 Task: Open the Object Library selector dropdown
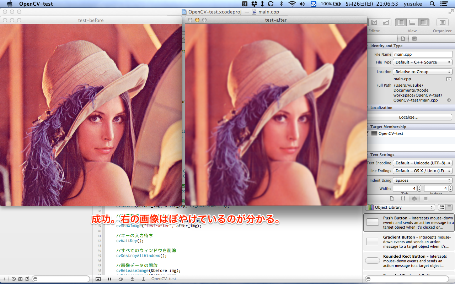coord(400,207)
